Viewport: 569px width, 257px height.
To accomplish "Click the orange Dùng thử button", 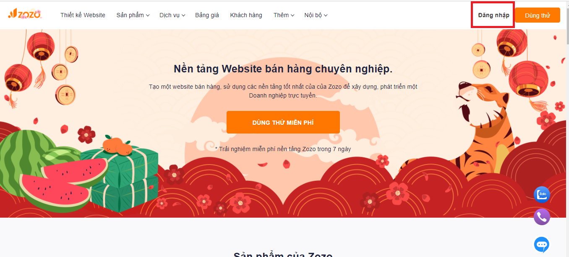I will [x=538, y=15].
